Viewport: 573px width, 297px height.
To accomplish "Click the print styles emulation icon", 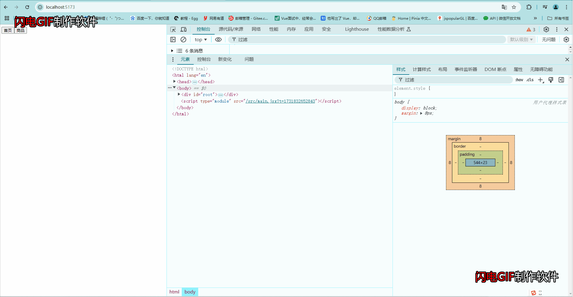I will tap(551, 80).
